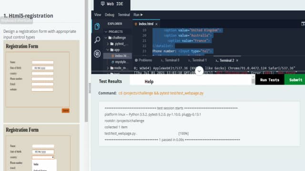Click the Name field in first form
This screenshot has width=305, height=171.
[43, 62]
